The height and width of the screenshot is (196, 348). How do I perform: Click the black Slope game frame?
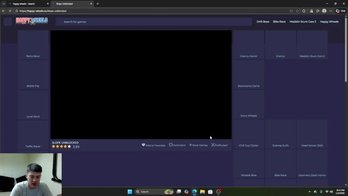tap(141, 85)
